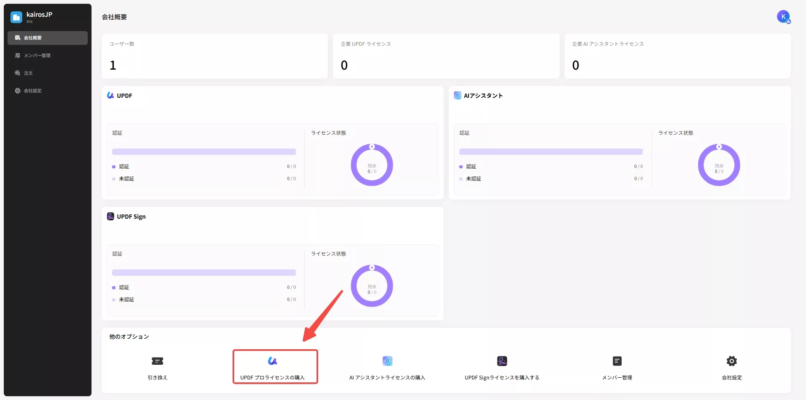Viewport: 806px width, 400px height.
Task: Click the 会社概要 page heading
Action: tap(114, 17)
